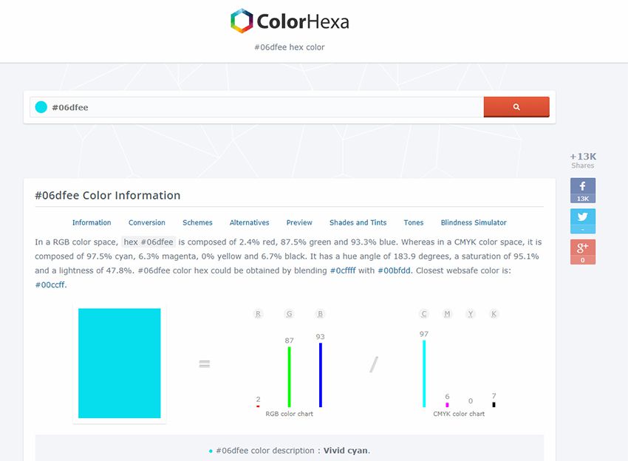
Task: Click the G channel circle label
Action: coord(289,314)
